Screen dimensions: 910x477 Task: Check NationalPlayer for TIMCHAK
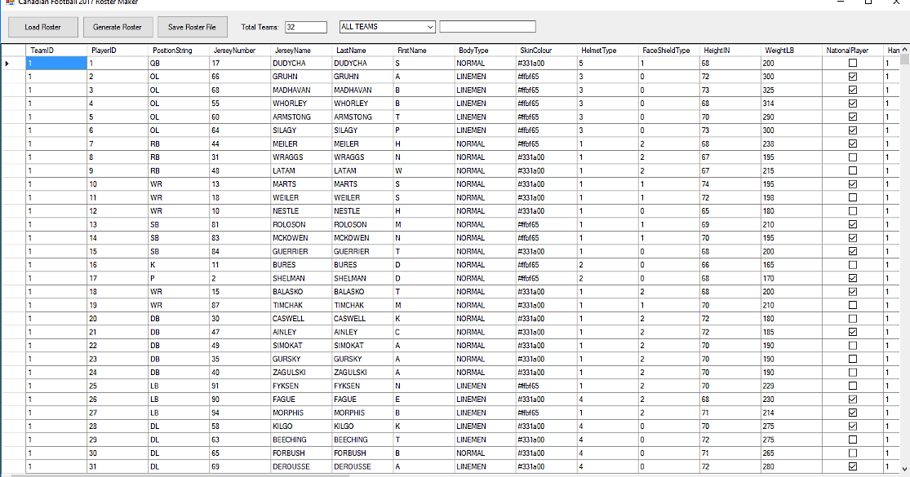pos(853,305)
